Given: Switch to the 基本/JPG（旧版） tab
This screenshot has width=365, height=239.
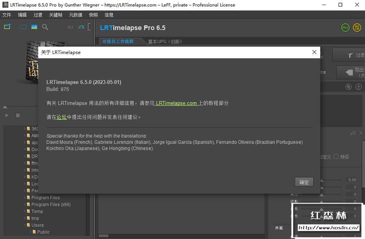Looking at the screenshot, I should 165,42.
